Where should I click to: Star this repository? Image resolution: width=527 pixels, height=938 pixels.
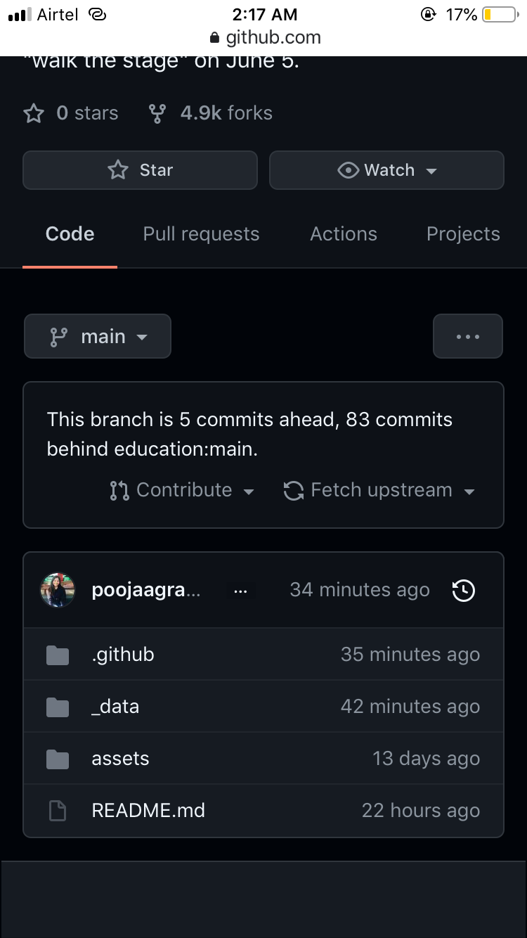tap(140, 169)
